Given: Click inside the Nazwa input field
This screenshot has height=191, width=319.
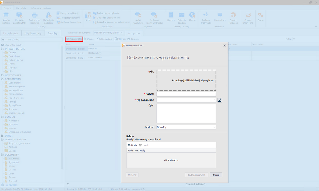Looking at the screenshot, I should 186,94.
